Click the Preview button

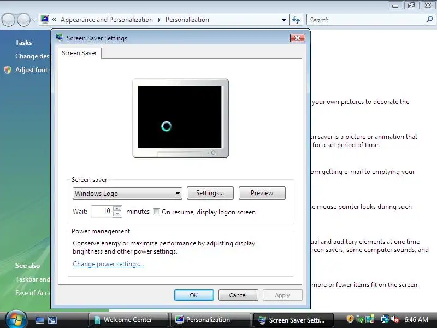[262, 193]
